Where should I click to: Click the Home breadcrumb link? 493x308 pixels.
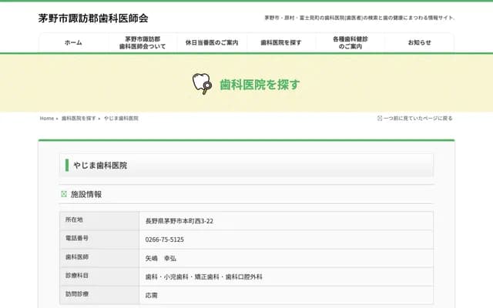click(47, 119)
